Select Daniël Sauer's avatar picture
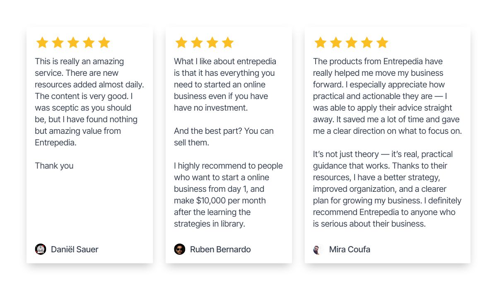 tap(41, 249)
